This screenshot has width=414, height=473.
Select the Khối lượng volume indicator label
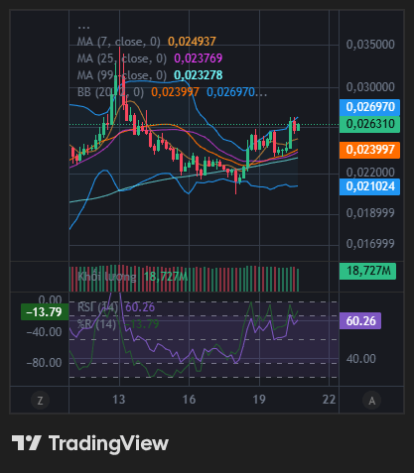107,277
